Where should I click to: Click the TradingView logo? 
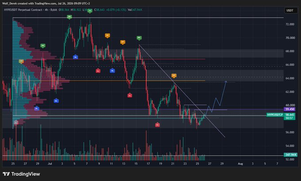pos(21,174)
